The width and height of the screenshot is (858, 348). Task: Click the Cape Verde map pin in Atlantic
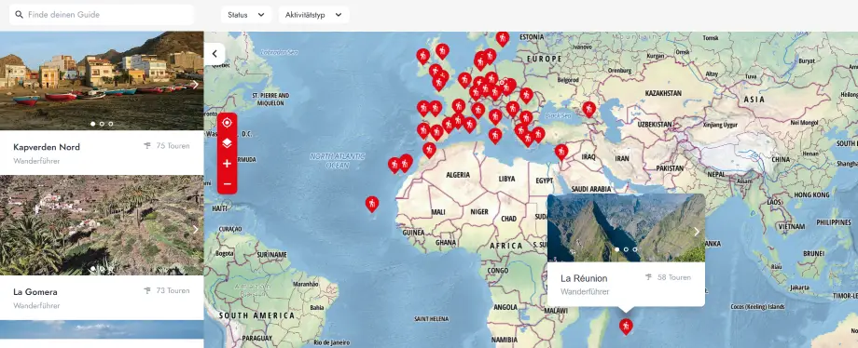coord(372,204)
